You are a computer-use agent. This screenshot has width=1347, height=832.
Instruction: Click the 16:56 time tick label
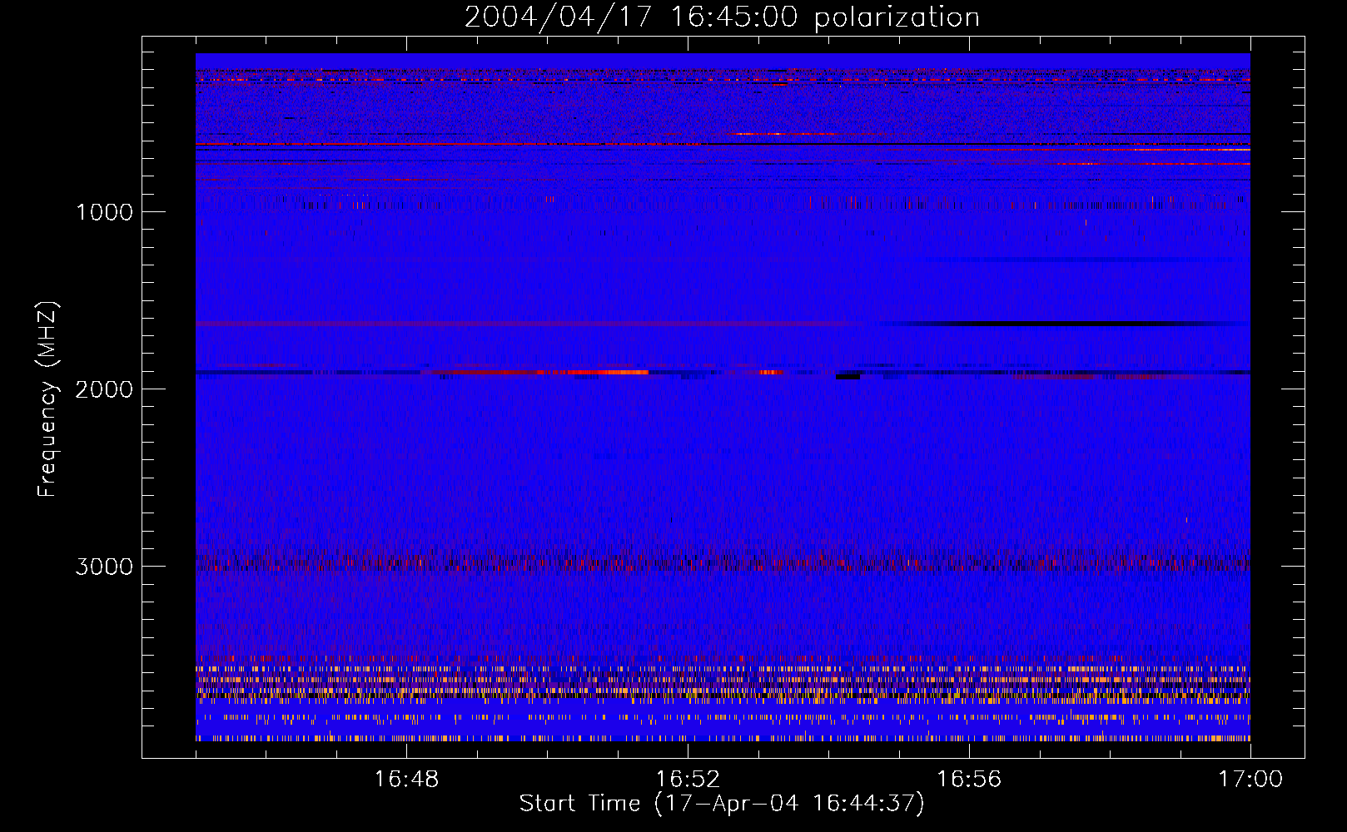tap(969, 780)
